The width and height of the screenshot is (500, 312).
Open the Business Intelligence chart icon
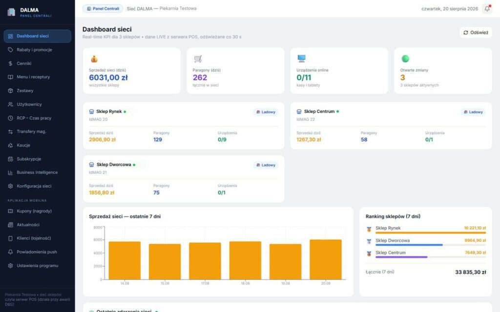(x=11, y=172)
